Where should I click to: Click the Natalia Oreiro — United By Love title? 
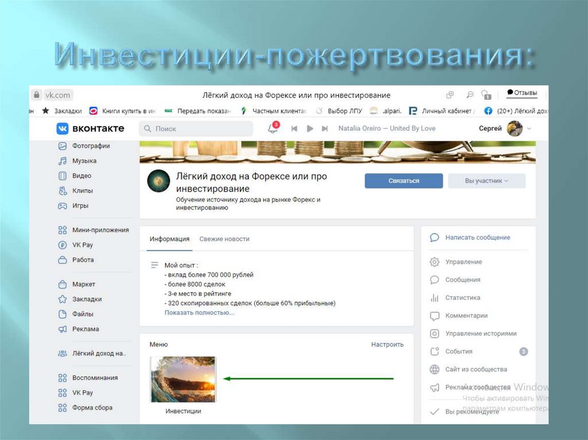(x=386, y=129)
